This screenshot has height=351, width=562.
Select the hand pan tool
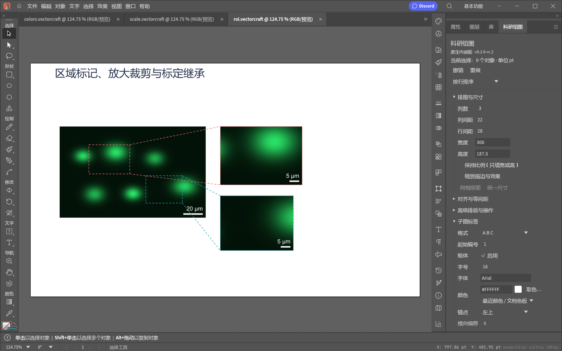(9, 272)
